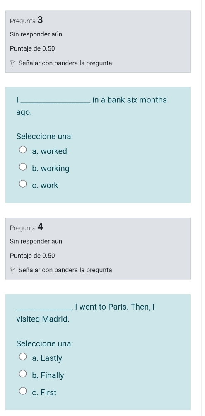The height and width of the screenshot is (416, 205).
Task: Choose the 'b. Finally' radio option
Action: [x=23, y=374]
